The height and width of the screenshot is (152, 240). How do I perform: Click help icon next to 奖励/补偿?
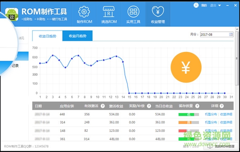[149, 106]
